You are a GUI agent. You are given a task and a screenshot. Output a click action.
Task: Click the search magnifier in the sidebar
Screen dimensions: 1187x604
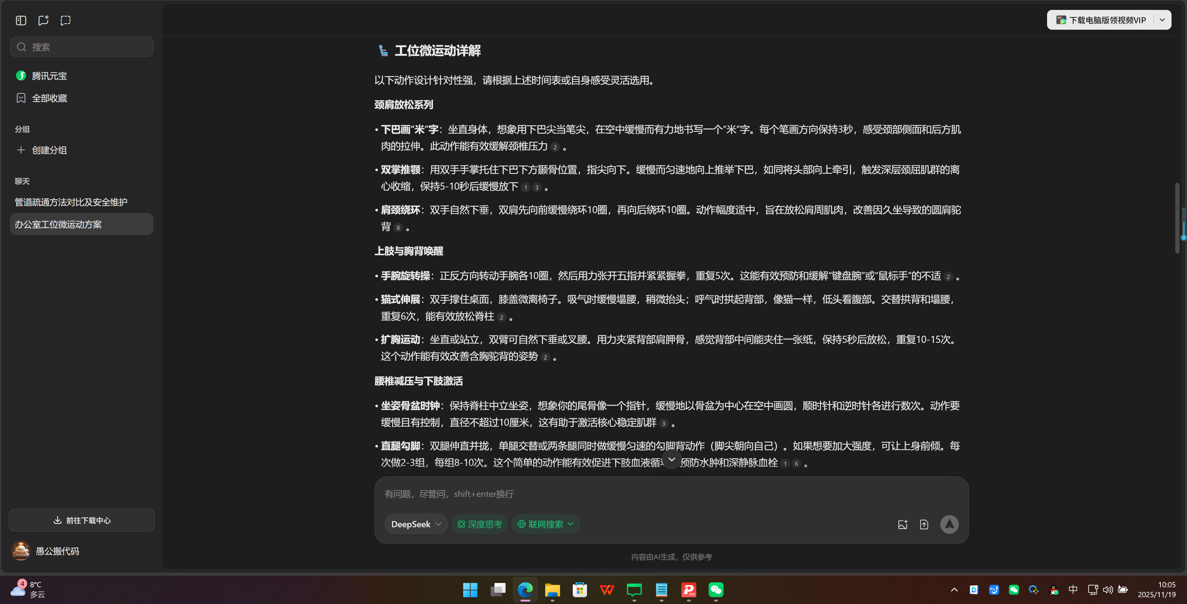[x=21, y=46]
